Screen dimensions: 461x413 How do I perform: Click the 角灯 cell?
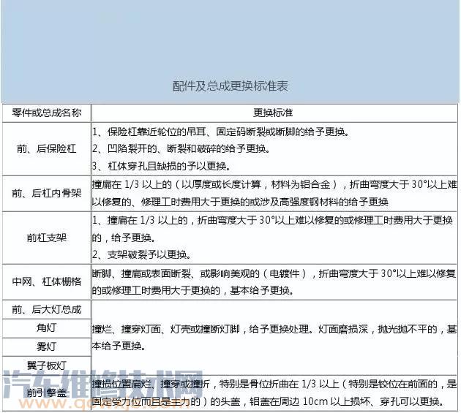tap(46, 327)
